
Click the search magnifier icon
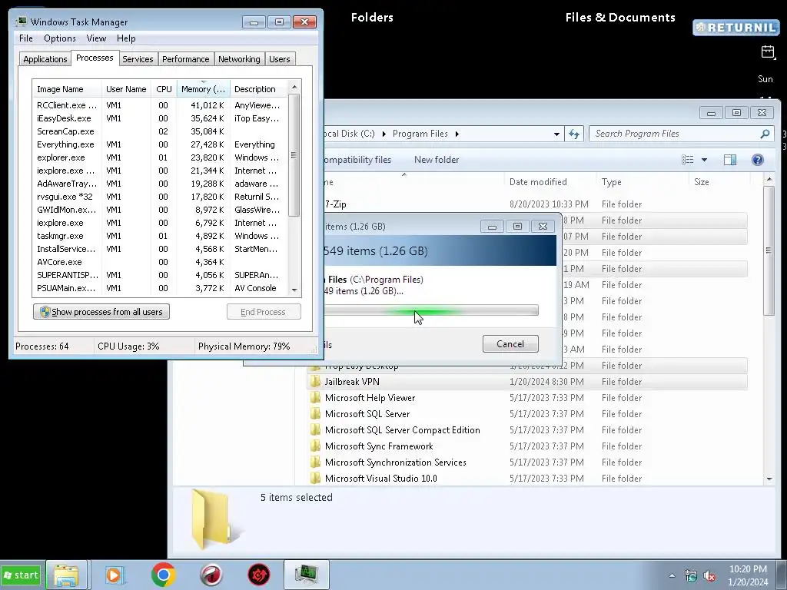click(x=765, y=134)
